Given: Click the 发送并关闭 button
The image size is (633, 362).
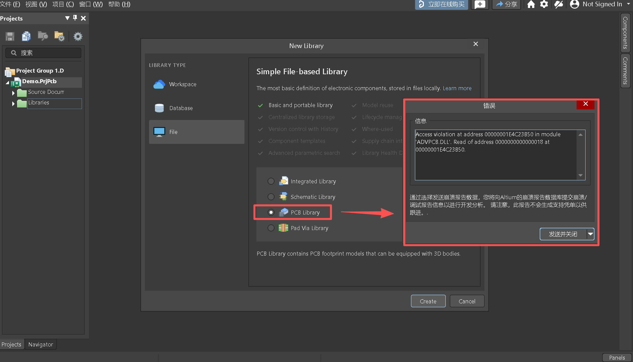Looking at the screenshot, I should pyautogui.click(x=563, y=234).
